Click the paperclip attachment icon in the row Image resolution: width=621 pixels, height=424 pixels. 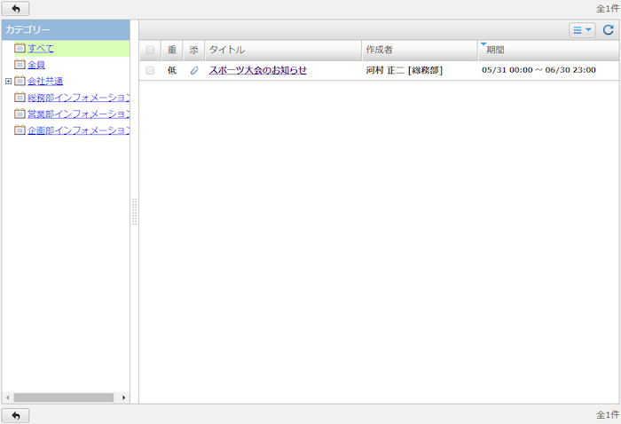[x=194, y=70]
